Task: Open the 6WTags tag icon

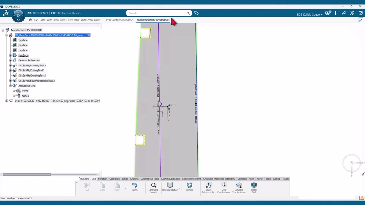Action: click(x=197, y=13)
